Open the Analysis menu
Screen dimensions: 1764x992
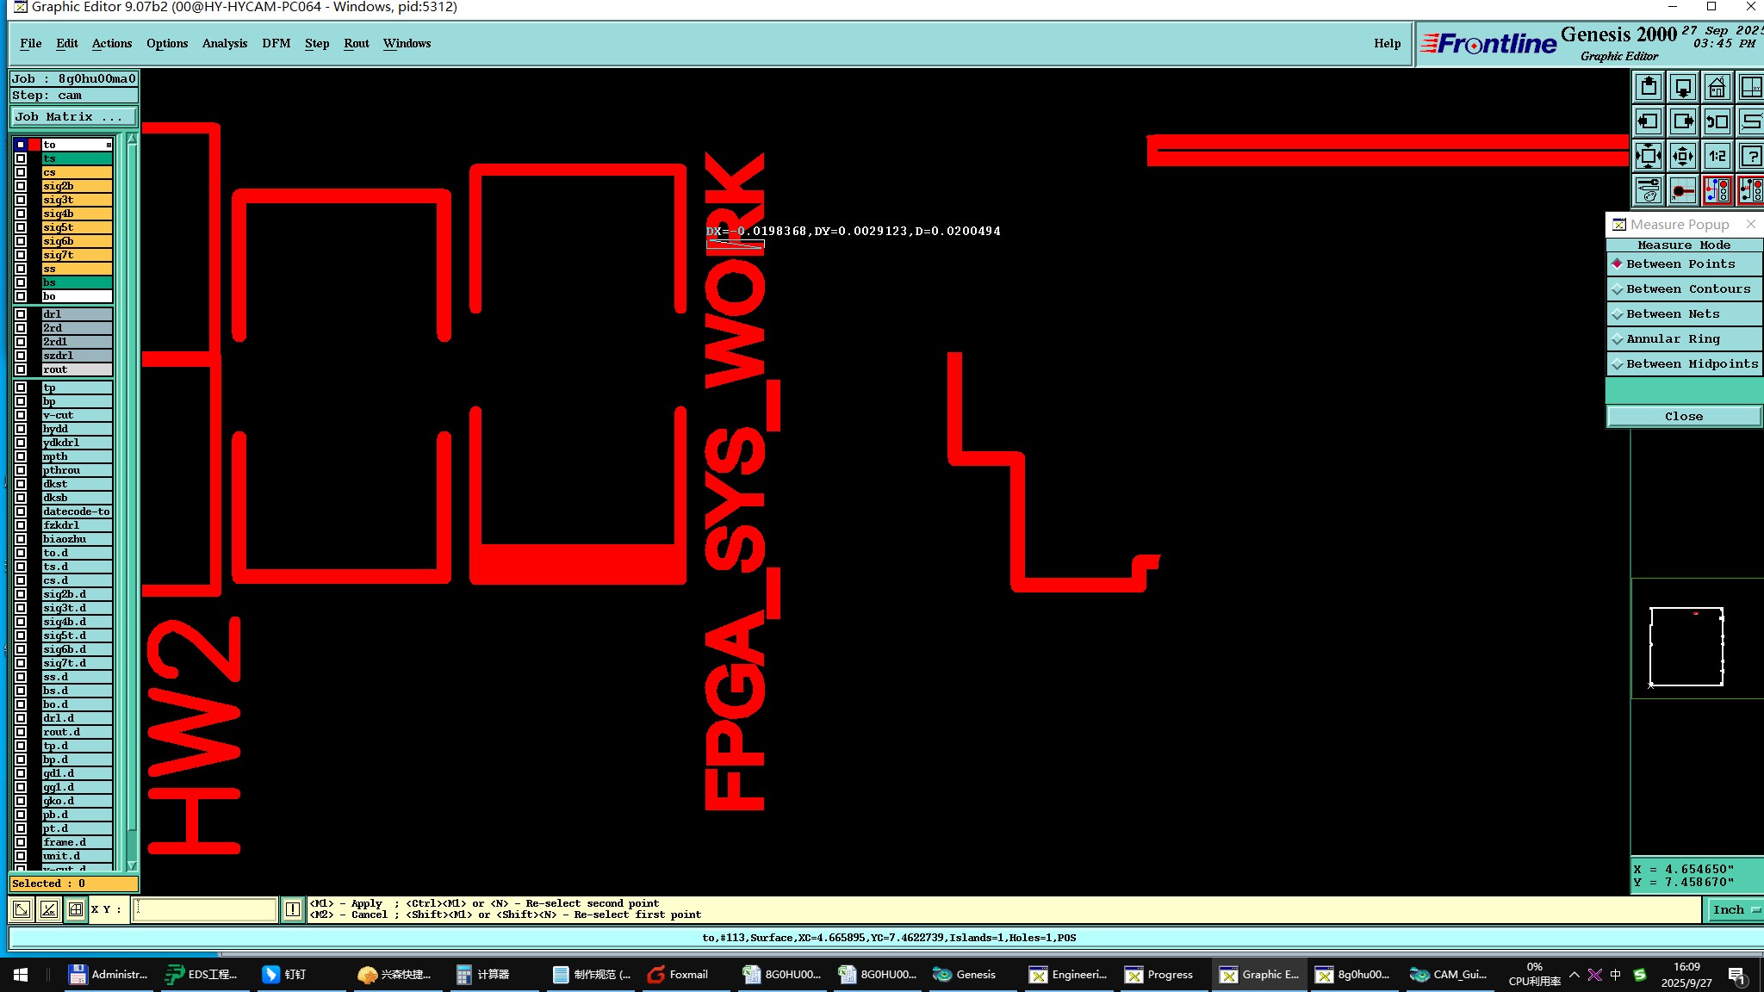pyautogui.click(x=224, y=44)
